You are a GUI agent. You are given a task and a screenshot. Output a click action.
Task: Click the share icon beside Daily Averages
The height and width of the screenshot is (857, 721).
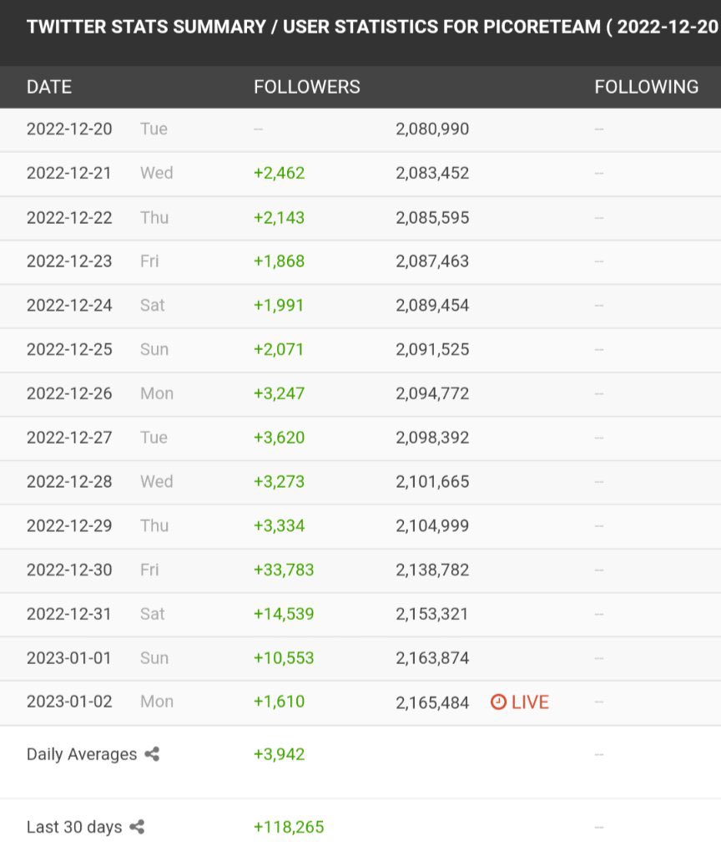coord(152,754)
